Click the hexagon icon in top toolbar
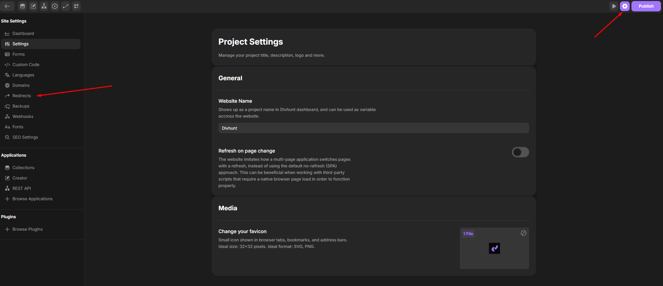 click(55, 6)
